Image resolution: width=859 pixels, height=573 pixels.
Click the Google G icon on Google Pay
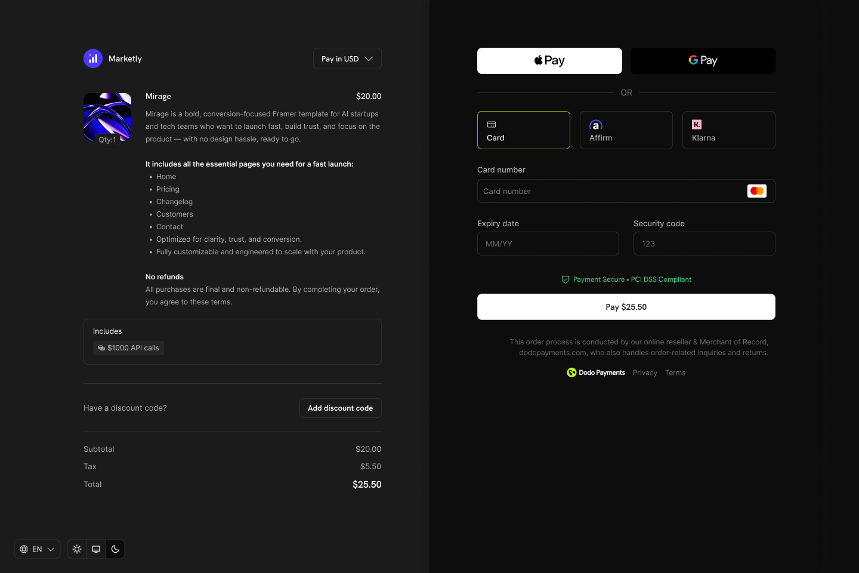pos(693,60)
